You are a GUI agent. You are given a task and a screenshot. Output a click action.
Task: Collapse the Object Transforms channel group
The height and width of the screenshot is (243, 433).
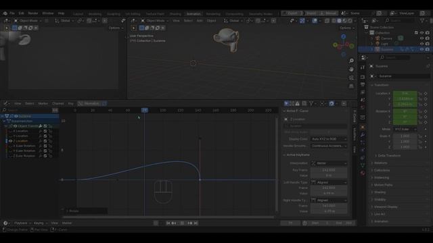tap(6, 126)
